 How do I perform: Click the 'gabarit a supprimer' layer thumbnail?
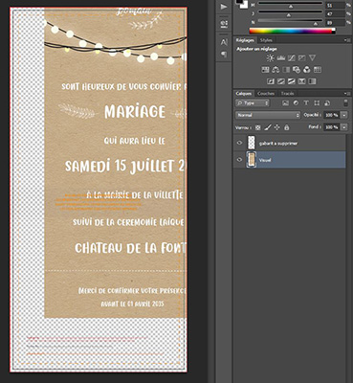[252, 143]
